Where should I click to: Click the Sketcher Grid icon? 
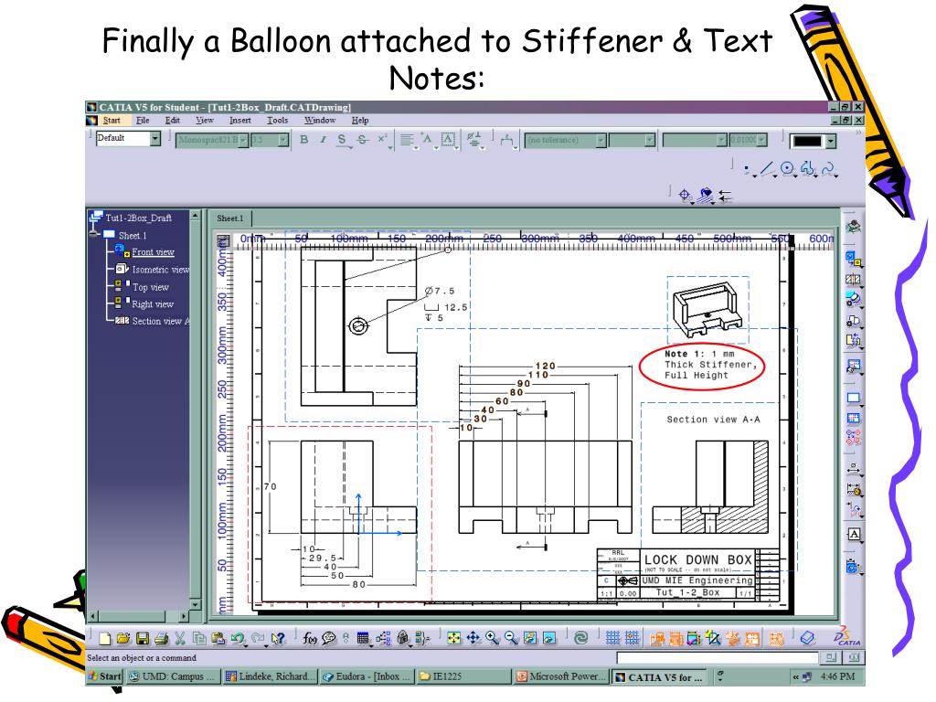point(612,637)
